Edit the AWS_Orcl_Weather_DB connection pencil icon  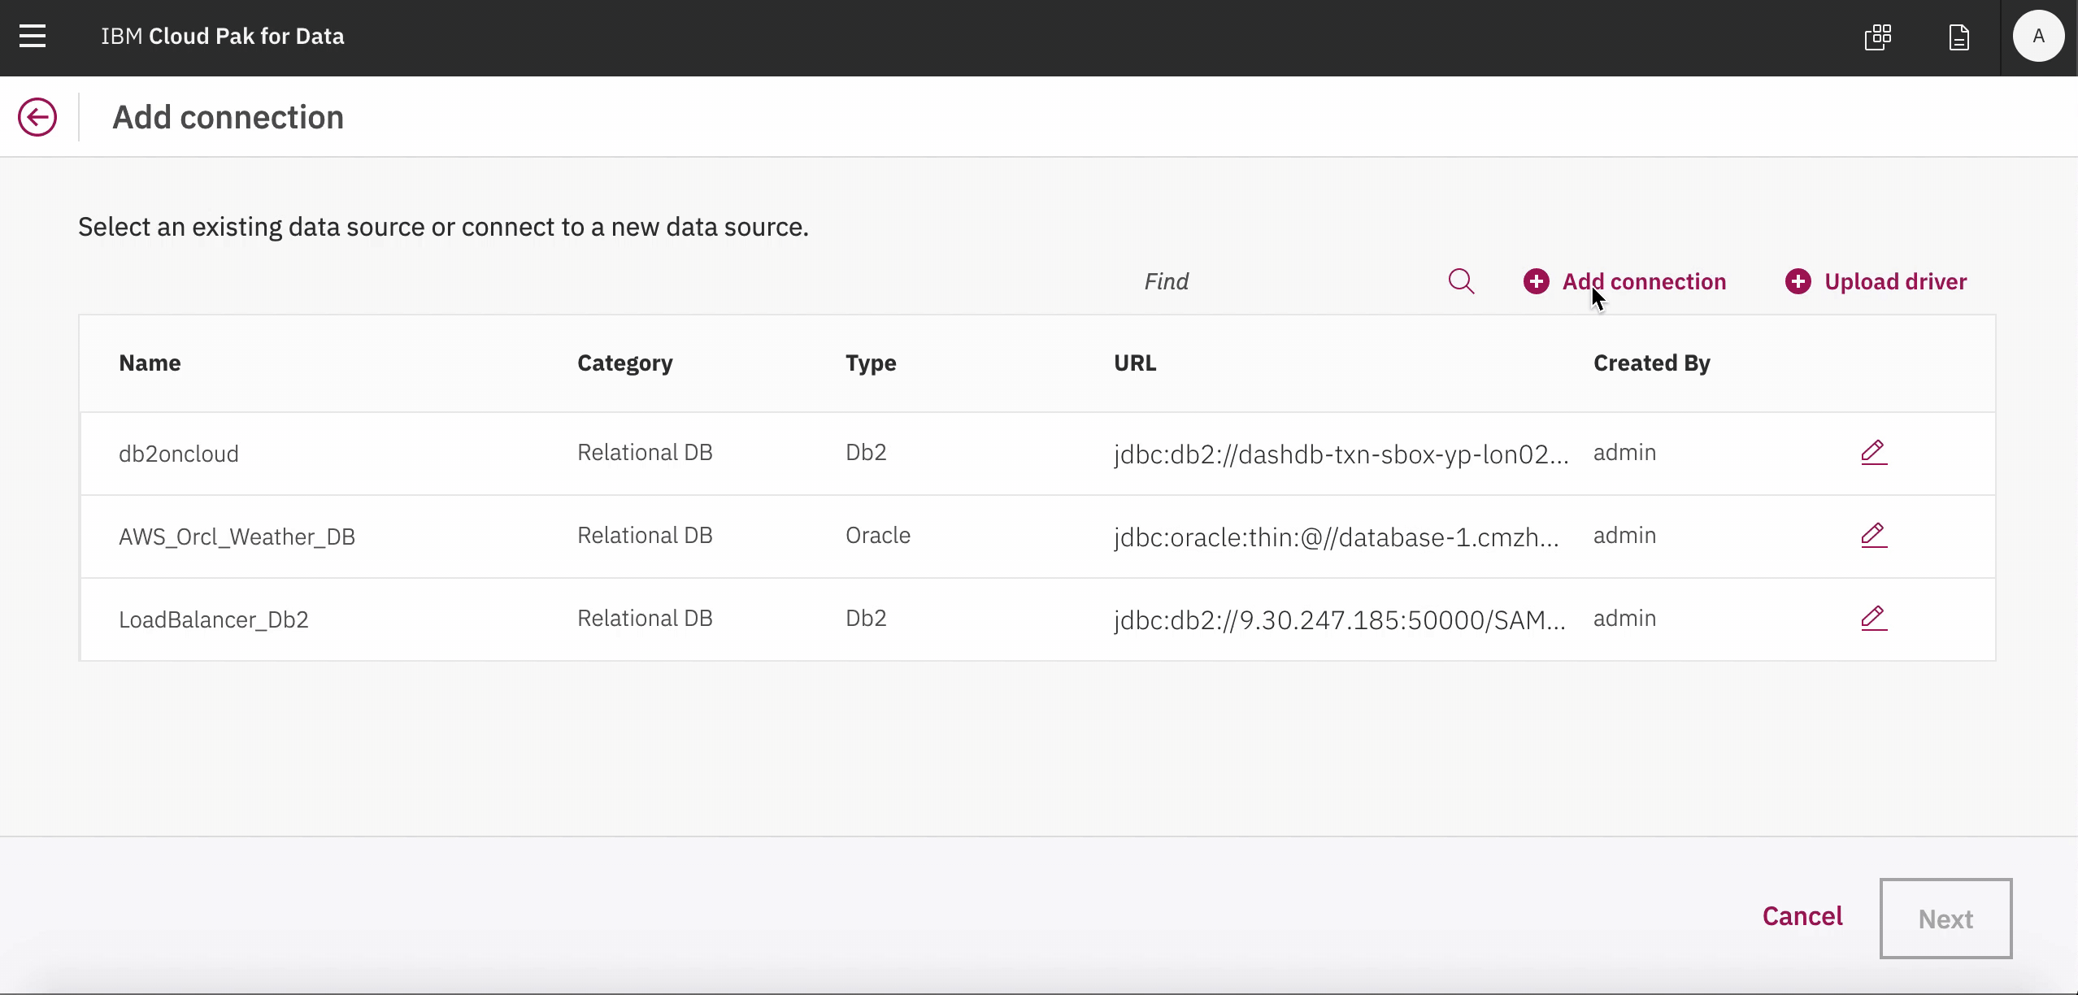pos(1873,535)
